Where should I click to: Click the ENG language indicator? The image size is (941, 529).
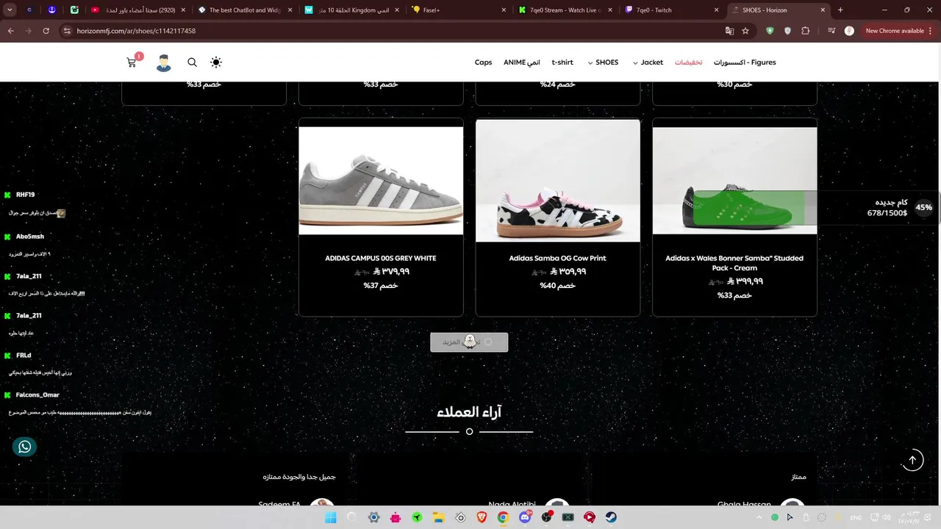(856, 518)
